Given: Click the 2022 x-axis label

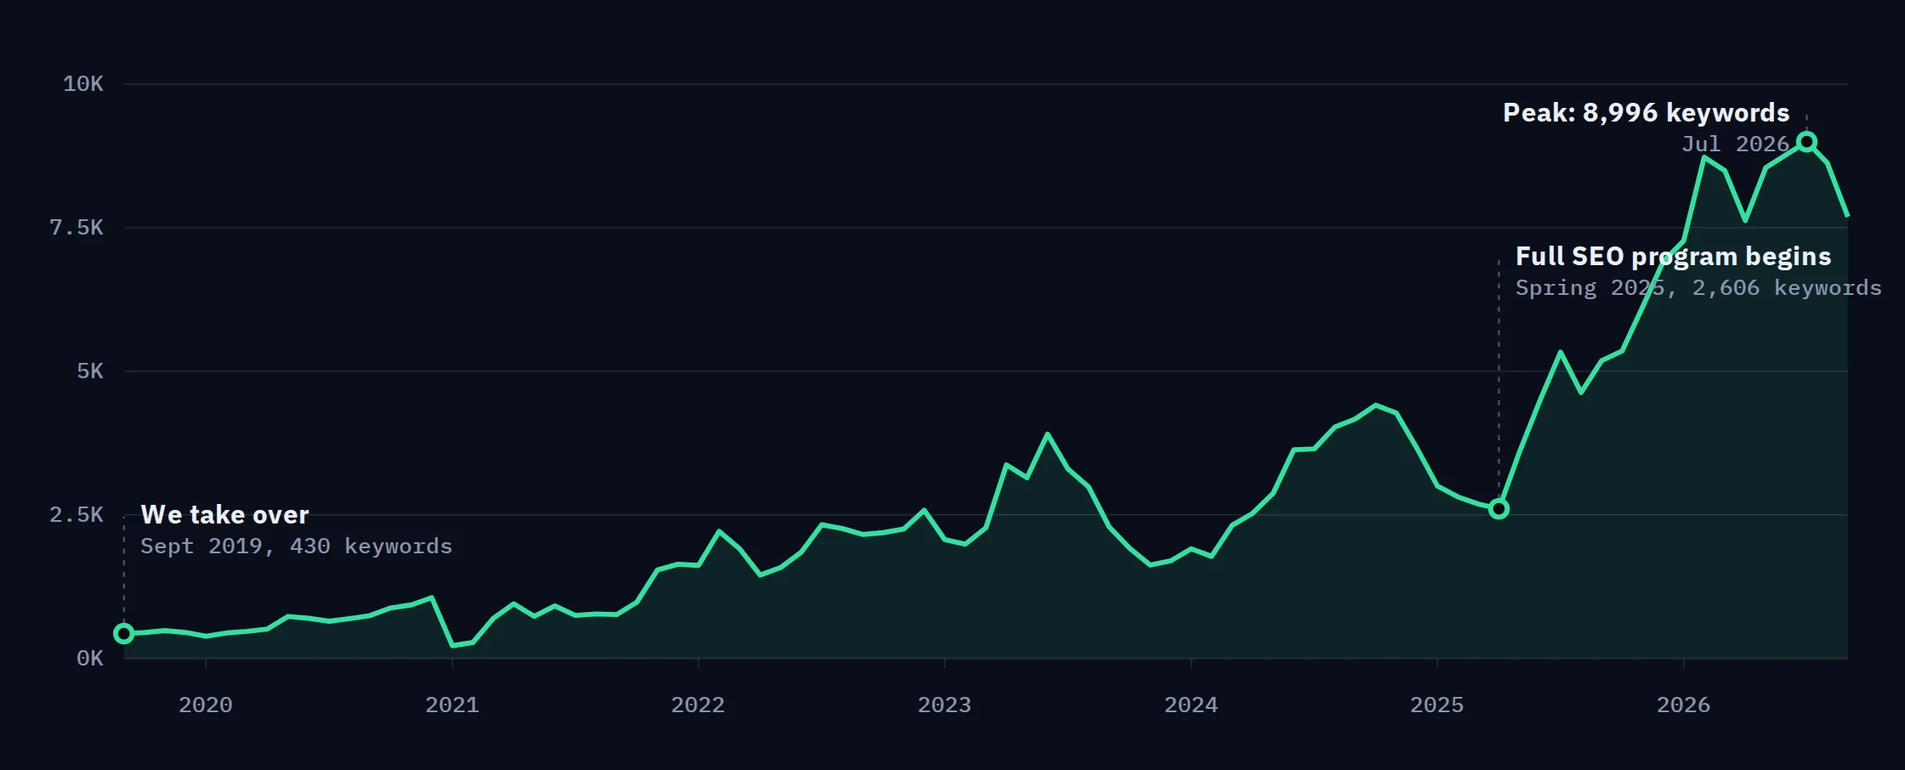Looking at the screenshot, I should click(x=698, y=705).
